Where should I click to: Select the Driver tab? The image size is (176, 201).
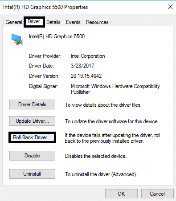34,22
